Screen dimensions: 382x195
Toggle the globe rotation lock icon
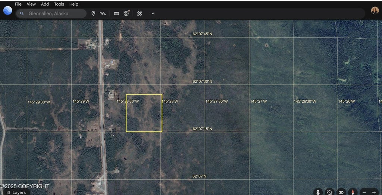(329, 192)
